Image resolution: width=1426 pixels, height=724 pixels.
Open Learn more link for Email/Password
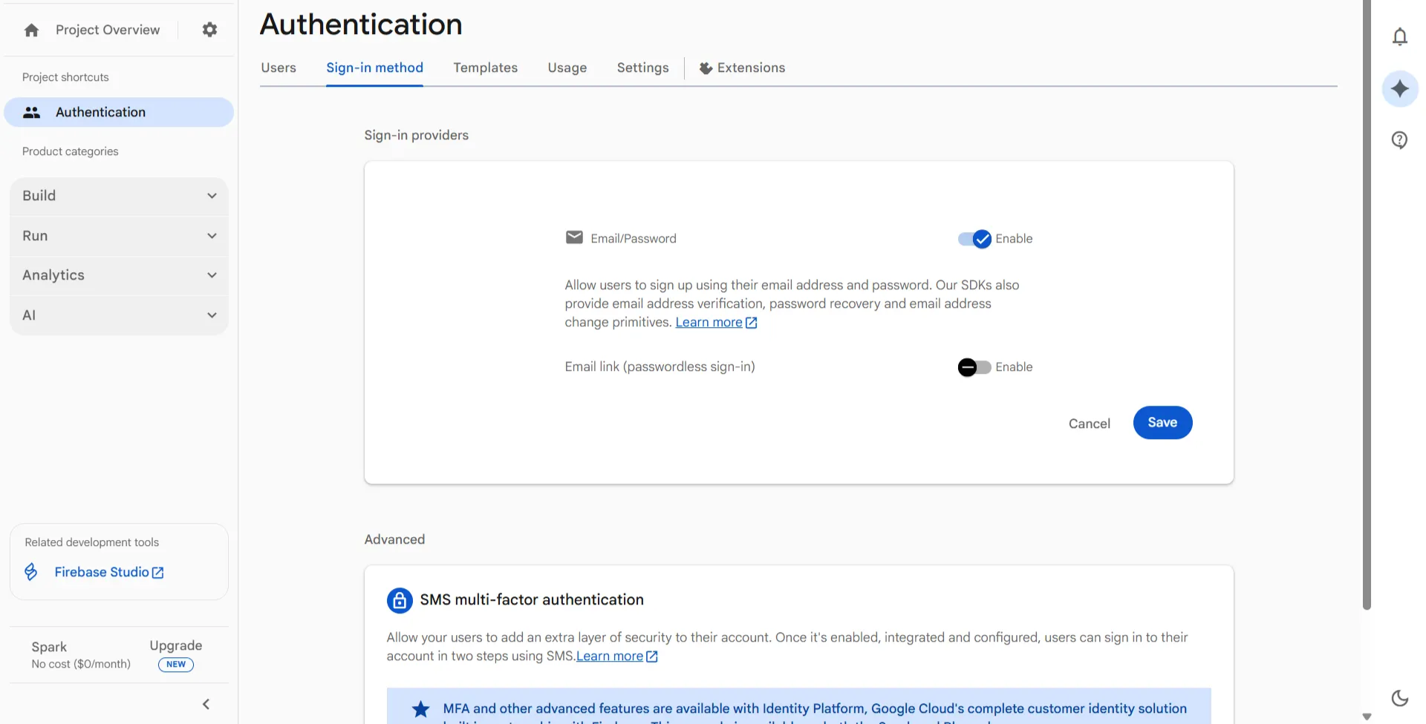716,323
